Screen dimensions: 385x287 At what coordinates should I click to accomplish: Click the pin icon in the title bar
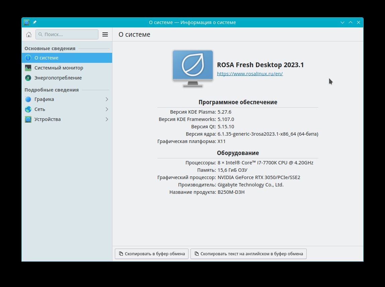pyautogui.click(x=34, y=22)
